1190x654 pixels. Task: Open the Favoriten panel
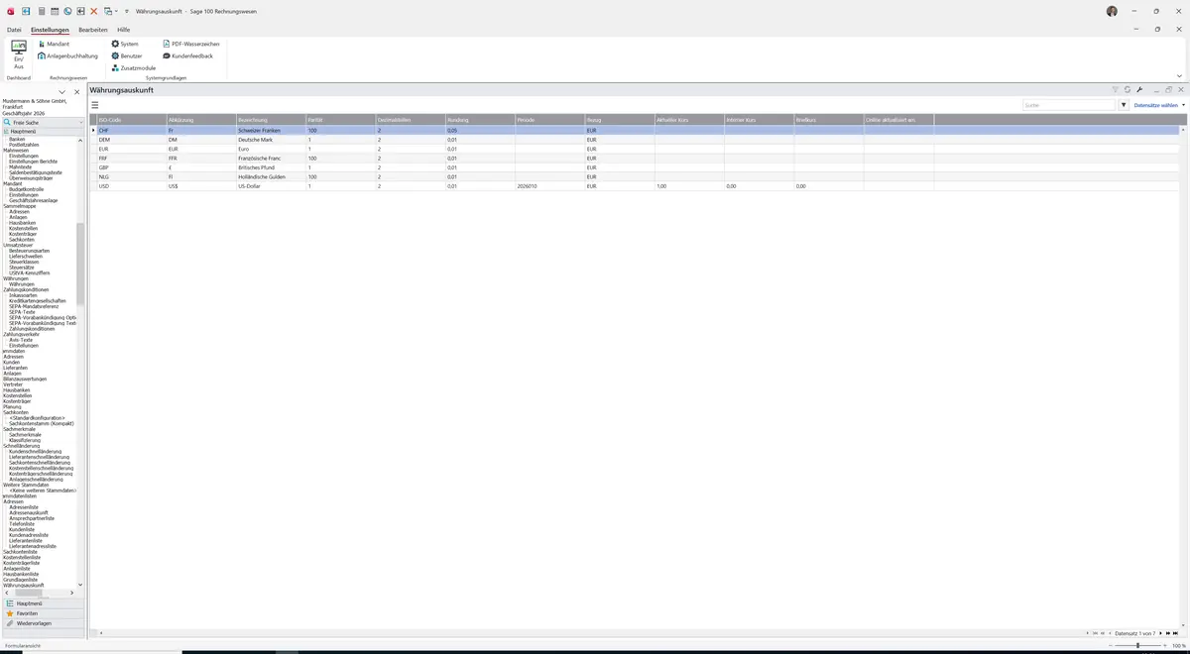pos(27,613)
